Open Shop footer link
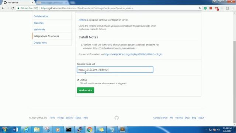The height and width of the screenshot is (133, 236). tap(187, 118)
